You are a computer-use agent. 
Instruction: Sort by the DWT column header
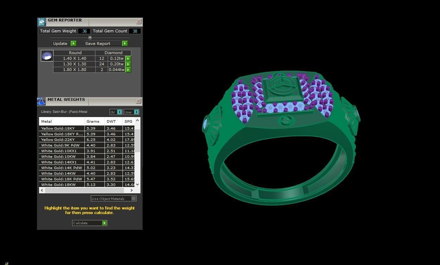click(x=113, y=122)
